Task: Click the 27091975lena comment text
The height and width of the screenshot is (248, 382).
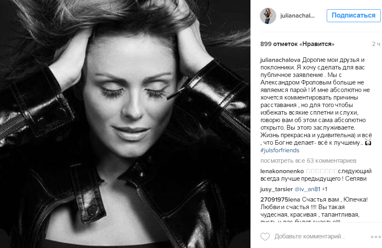Action: pyautogui.click(x=314, y=210)
